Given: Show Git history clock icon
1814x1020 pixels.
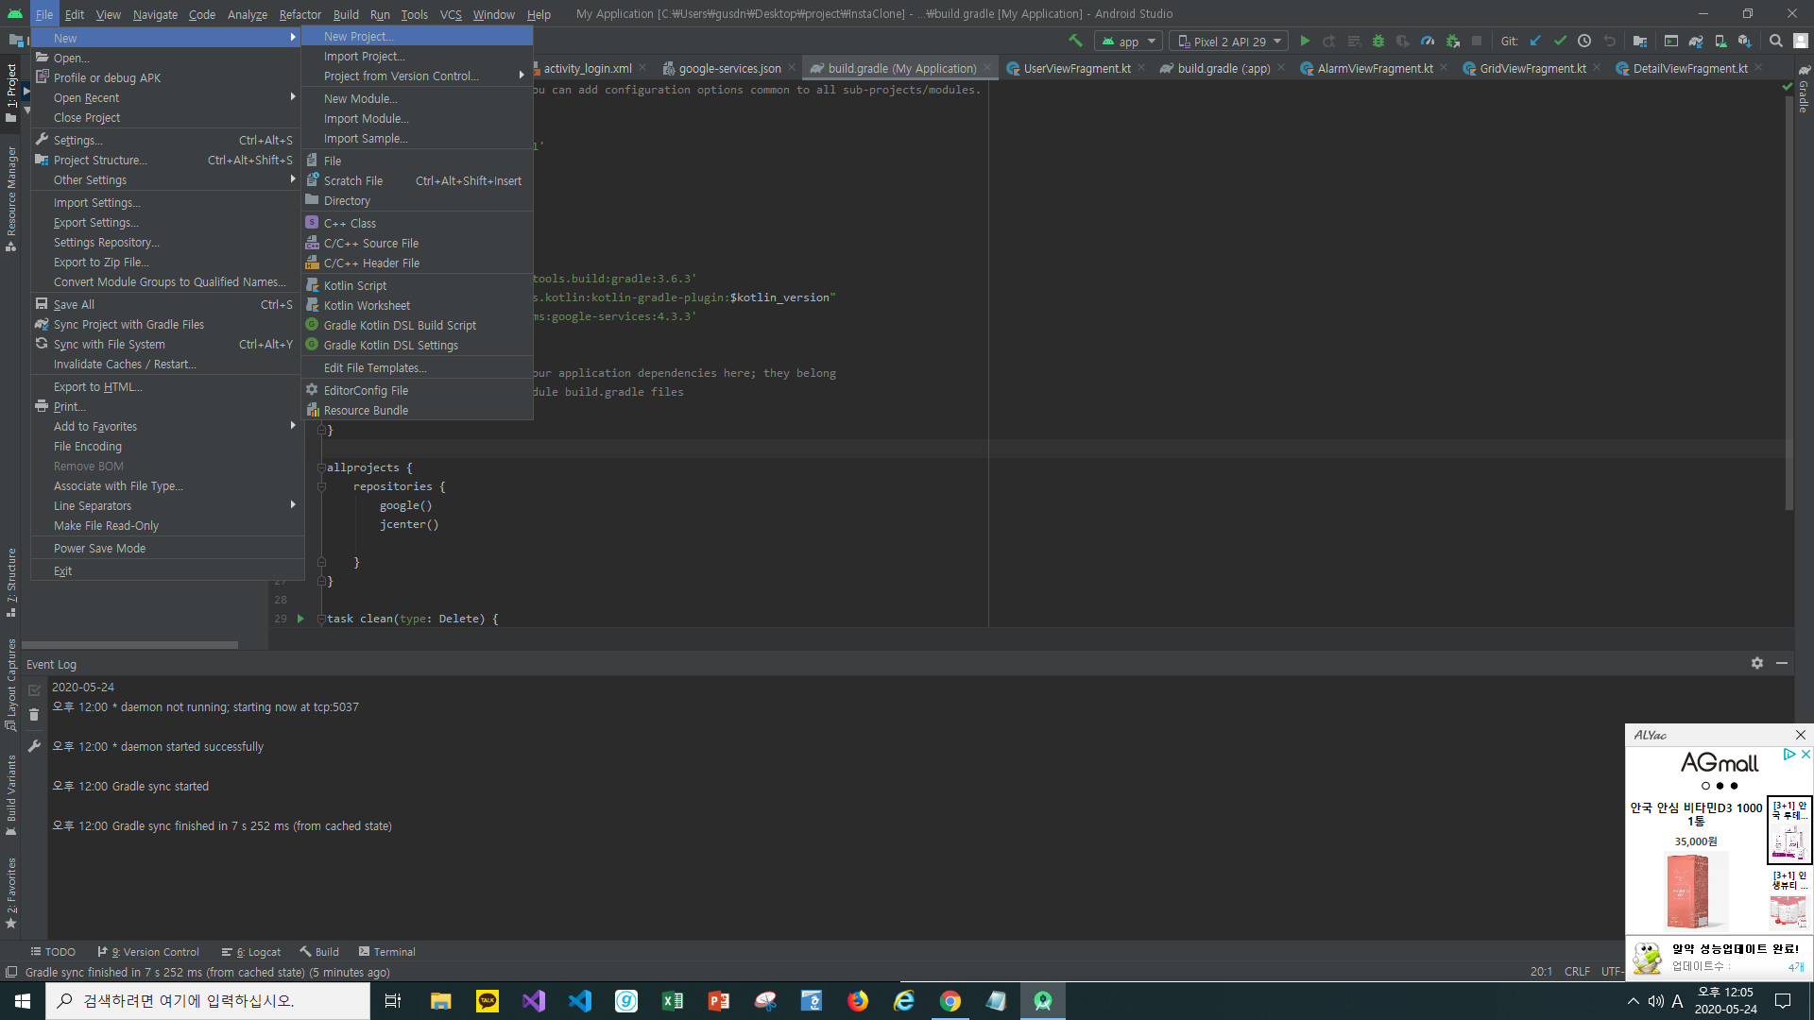Looking at the screenshot, I should 1584,41.
